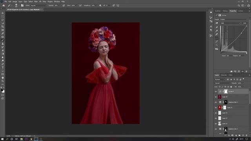This screenshot has height=141, width=251.
Task: Pick the black point eyedropper in Curves
Action: [x=216, y=27]
